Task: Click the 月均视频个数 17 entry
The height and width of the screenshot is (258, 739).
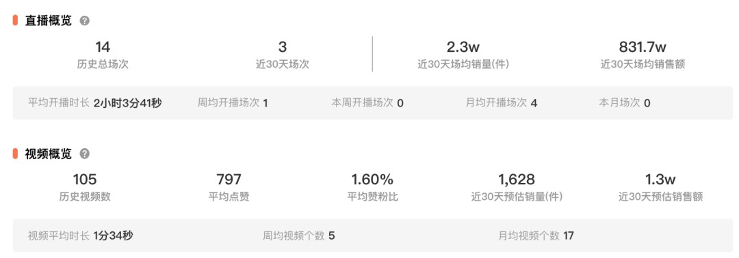Action: 536,235
